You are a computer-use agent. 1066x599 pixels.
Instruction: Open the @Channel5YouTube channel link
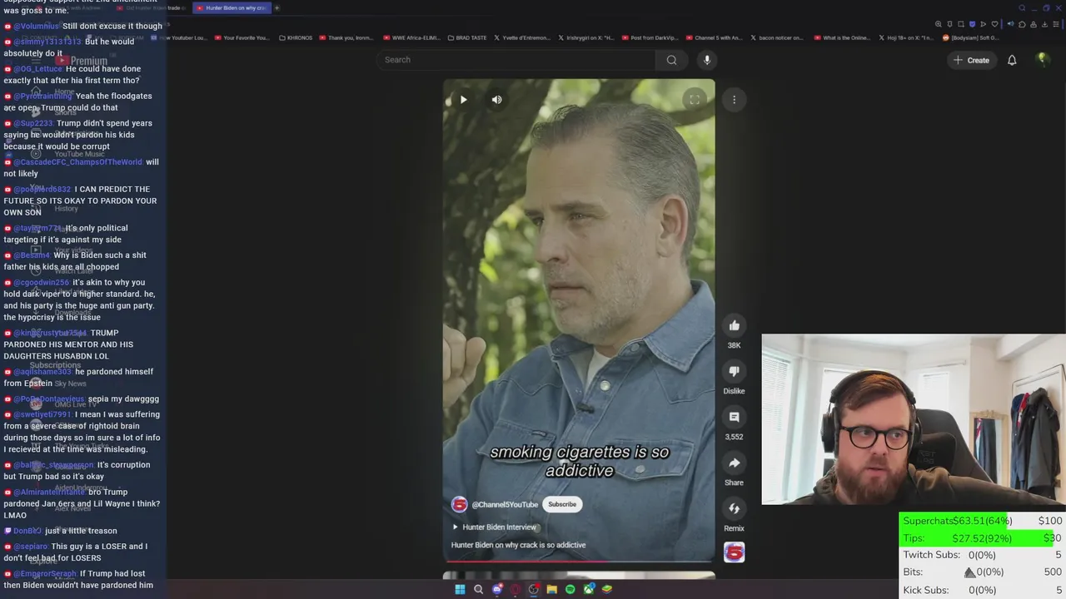(505, 504)
